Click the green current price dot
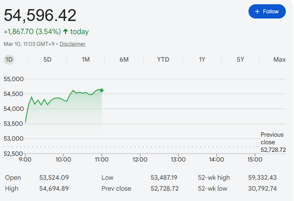Image resolution: width=294 pixels, height=201 pixels. point(102,90)
